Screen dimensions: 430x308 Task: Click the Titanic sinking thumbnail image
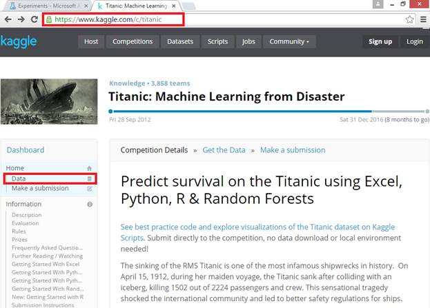pyautogui.click(x=50, y=102)
